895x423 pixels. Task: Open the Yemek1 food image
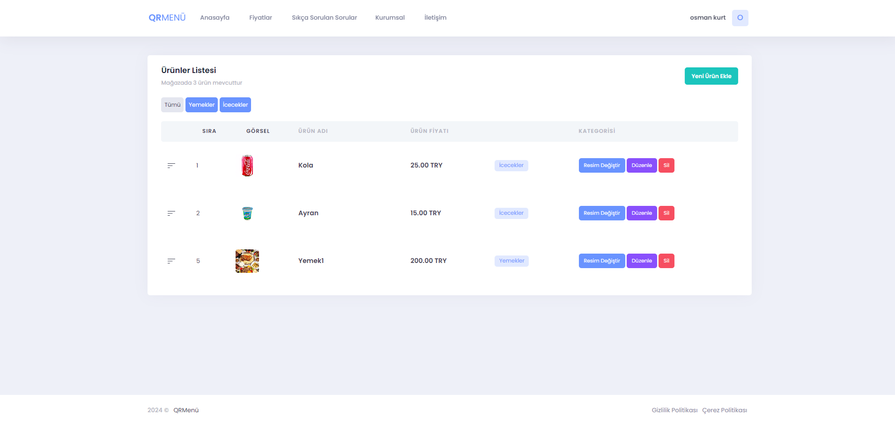(247, 261)
